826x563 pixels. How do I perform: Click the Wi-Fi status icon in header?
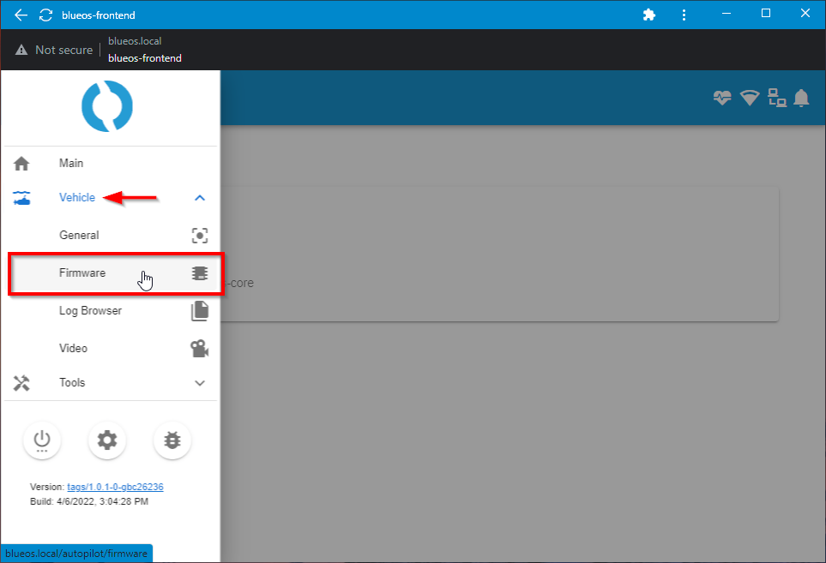[x=750, y=98]
